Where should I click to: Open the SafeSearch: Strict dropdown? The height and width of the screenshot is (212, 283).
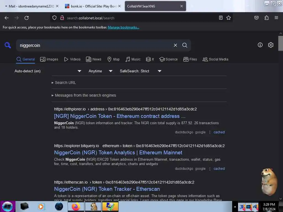pyautogui.click(x=140, y=71)
